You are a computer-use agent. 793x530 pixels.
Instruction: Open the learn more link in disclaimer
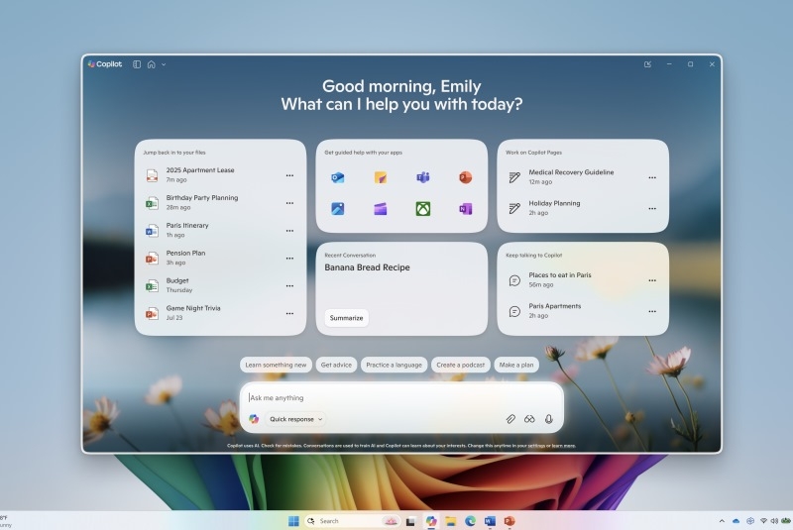(x=563, y=446)
